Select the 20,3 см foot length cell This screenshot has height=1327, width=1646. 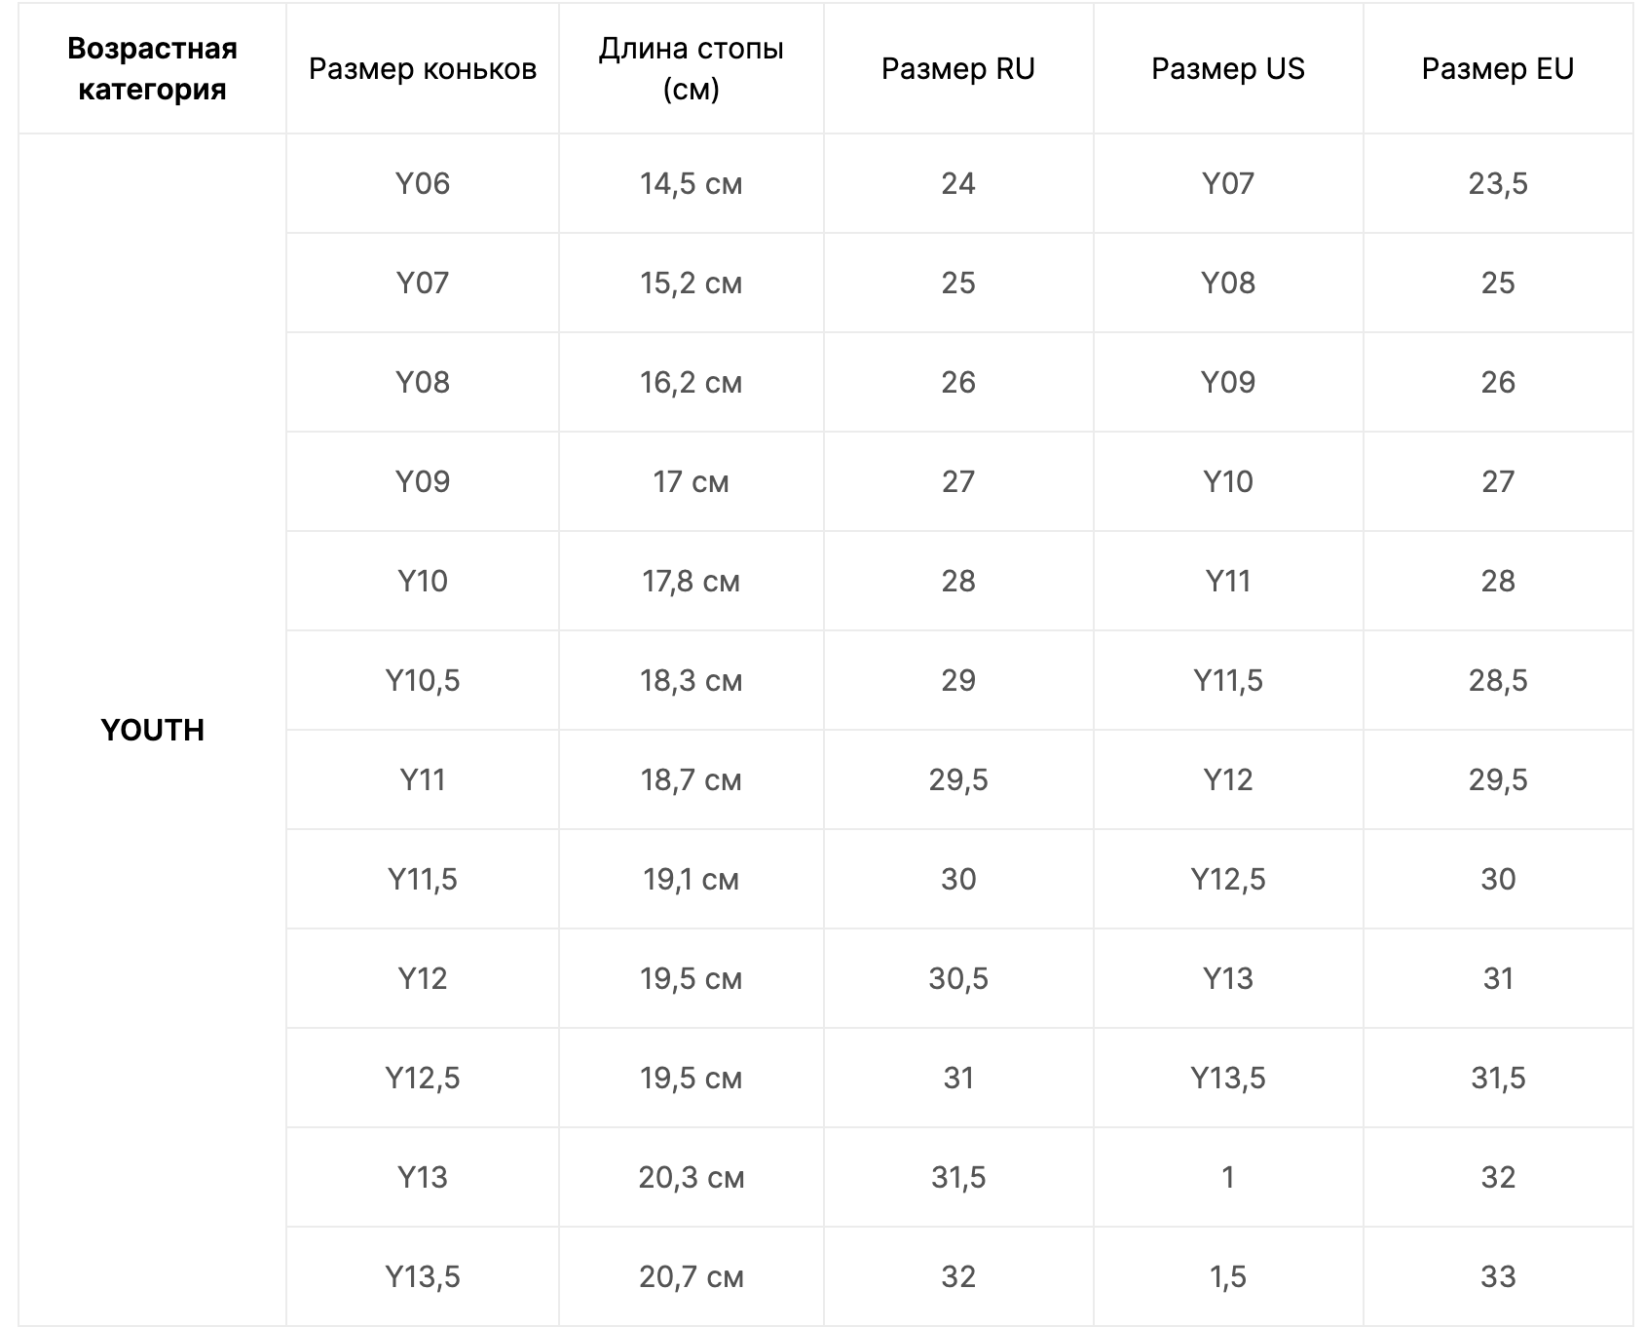click(691, 1178)
